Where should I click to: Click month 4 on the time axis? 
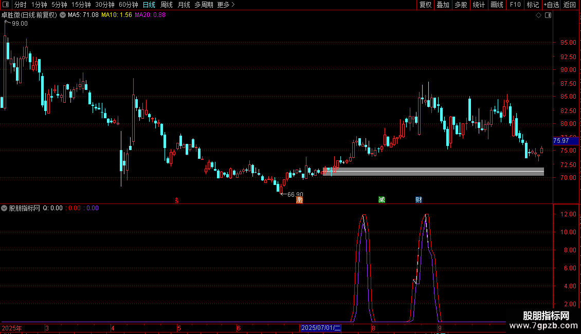click(113, 328)
